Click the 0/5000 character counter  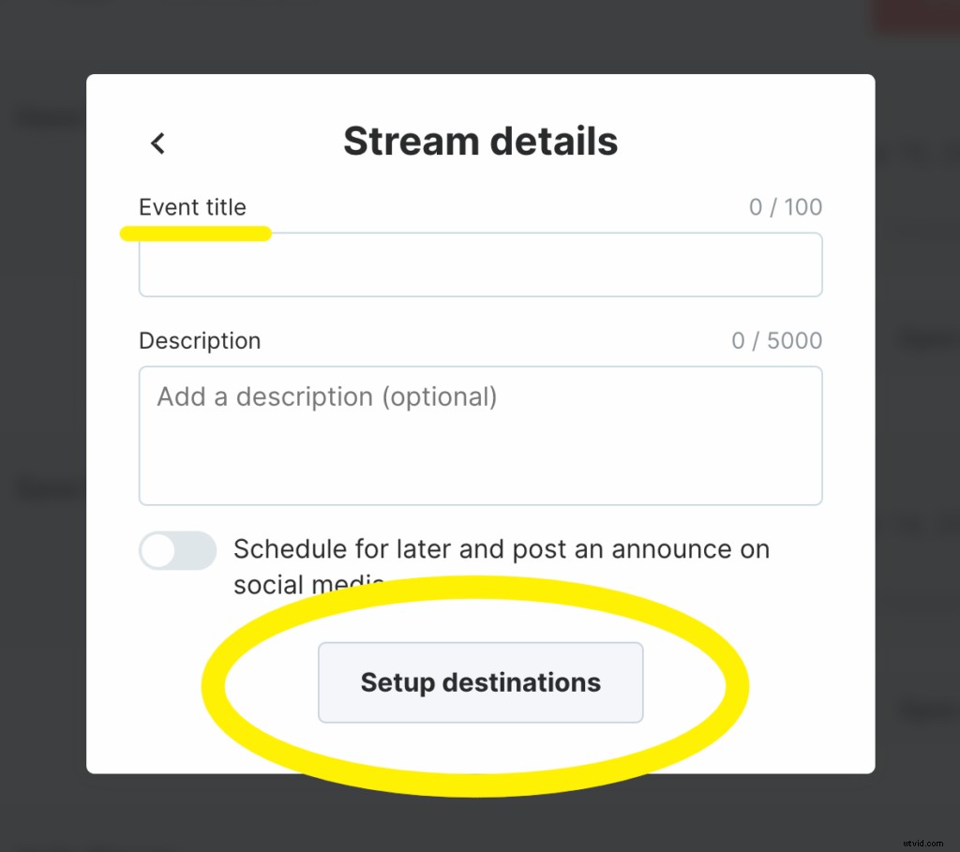(x=776, y=340)
